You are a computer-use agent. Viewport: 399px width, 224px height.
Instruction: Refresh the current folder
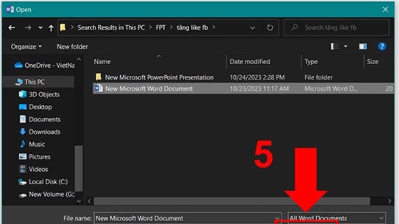pos(270,27)
